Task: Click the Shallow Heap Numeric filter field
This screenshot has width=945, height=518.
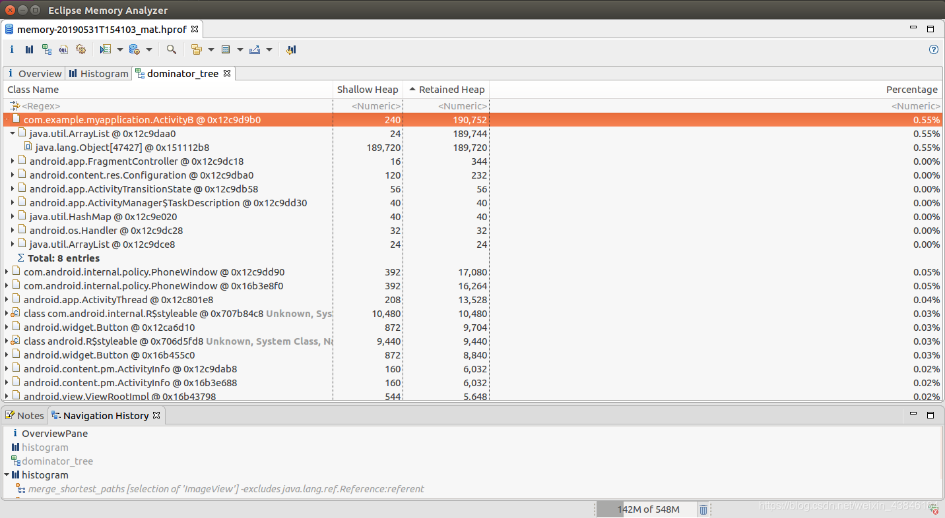Action: coord(368,106)
